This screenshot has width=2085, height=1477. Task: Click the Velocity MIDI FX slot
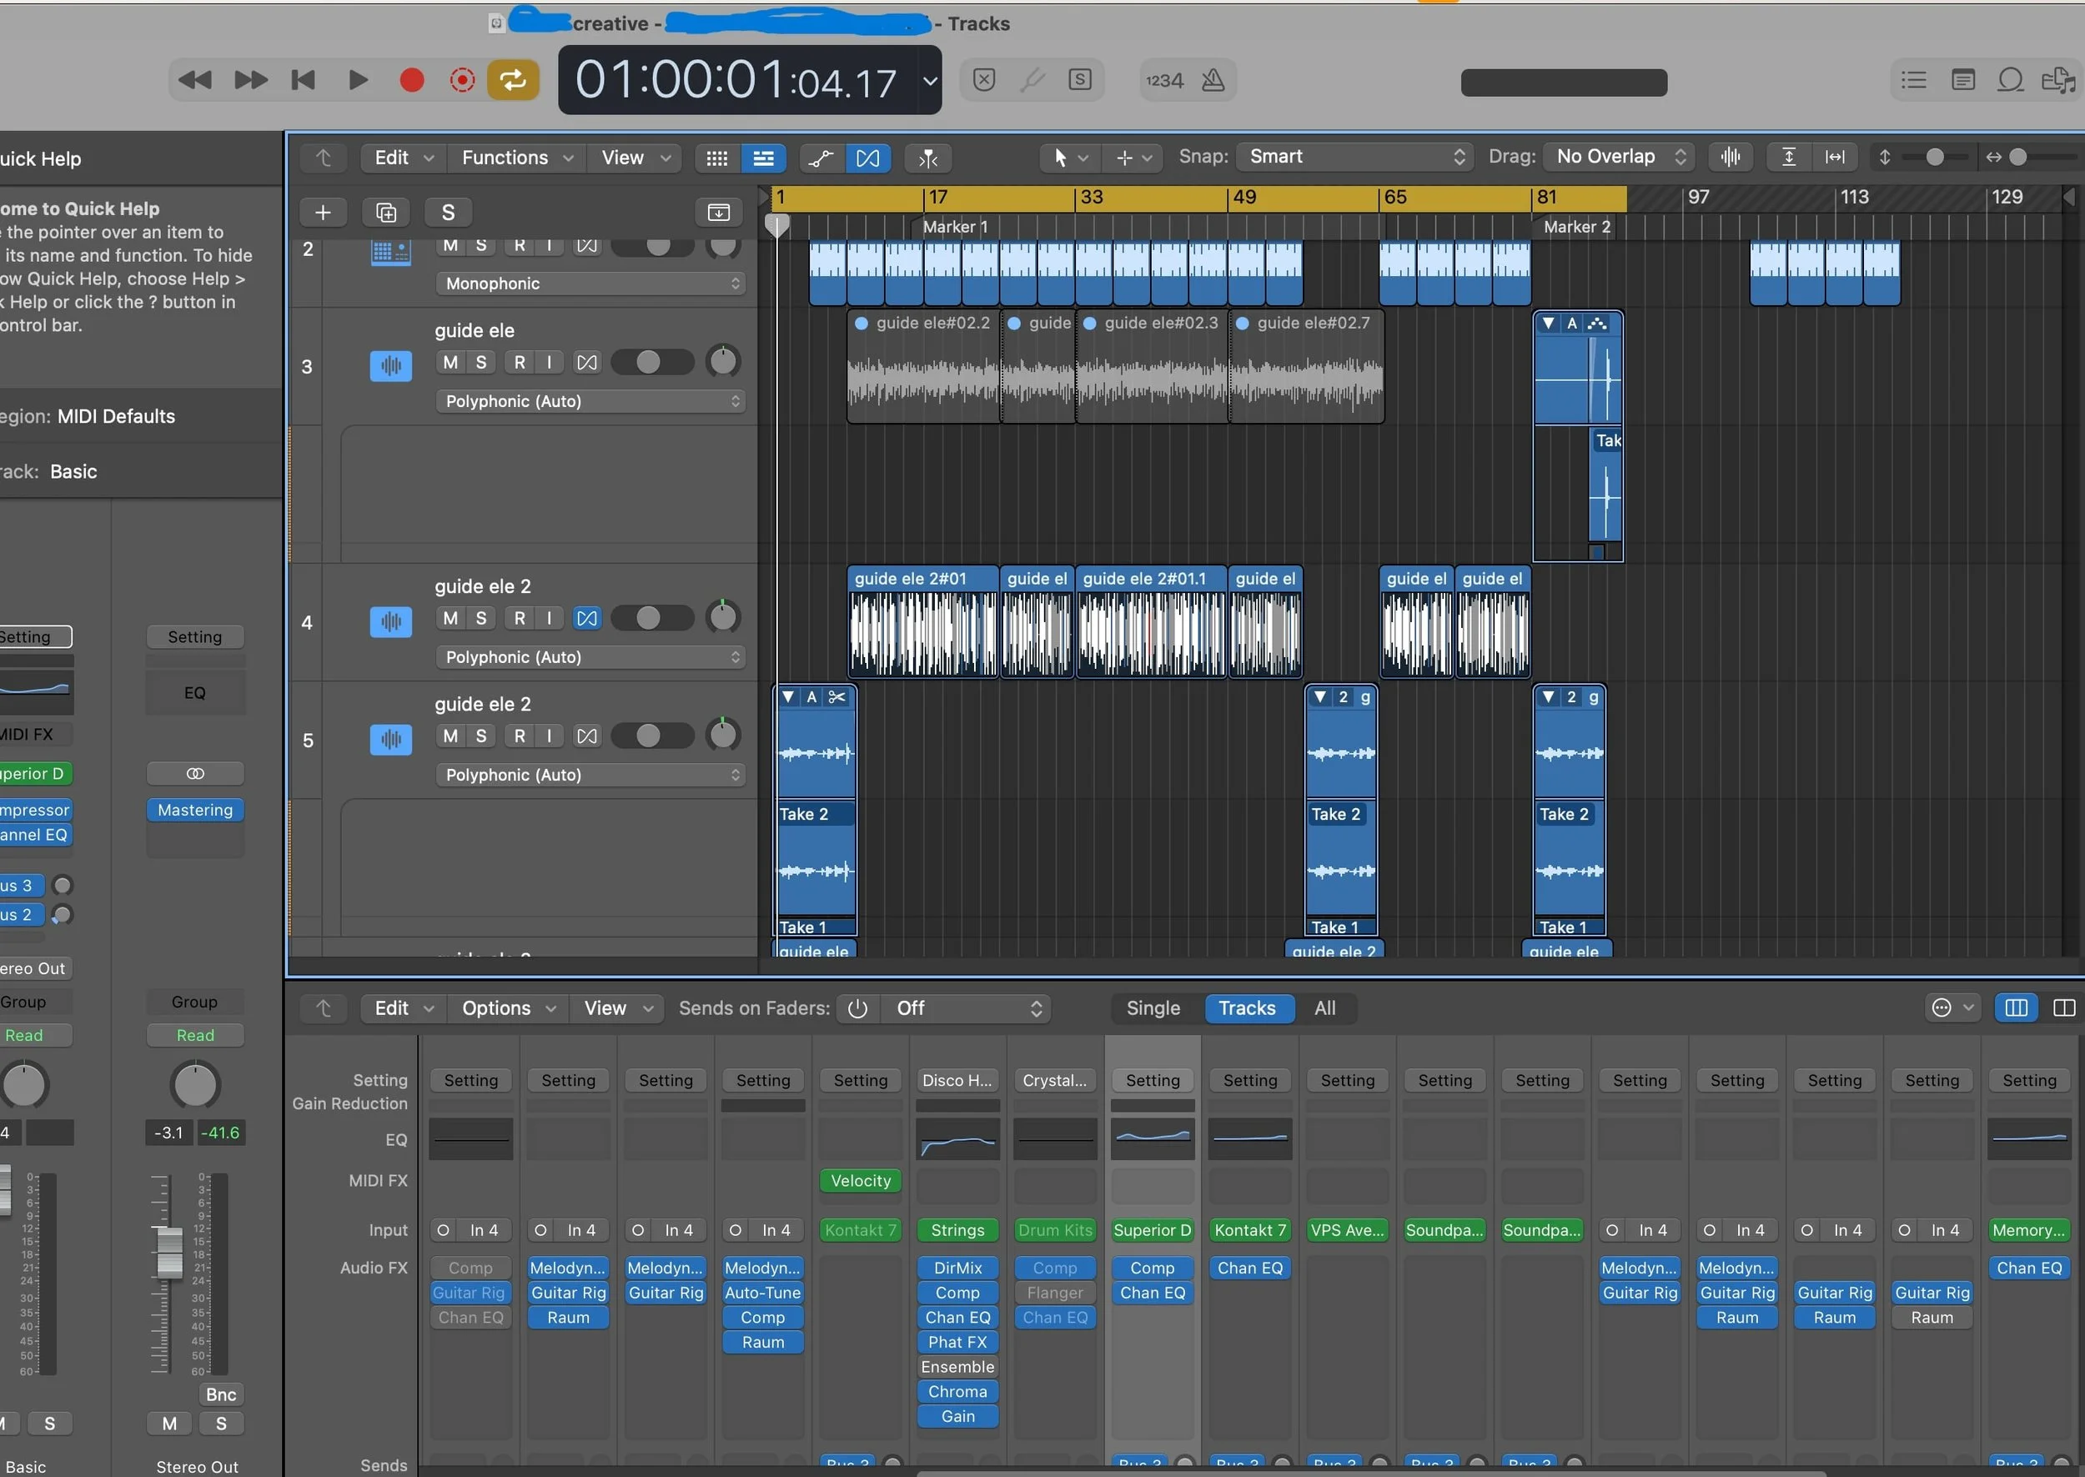click(860, 1180)
